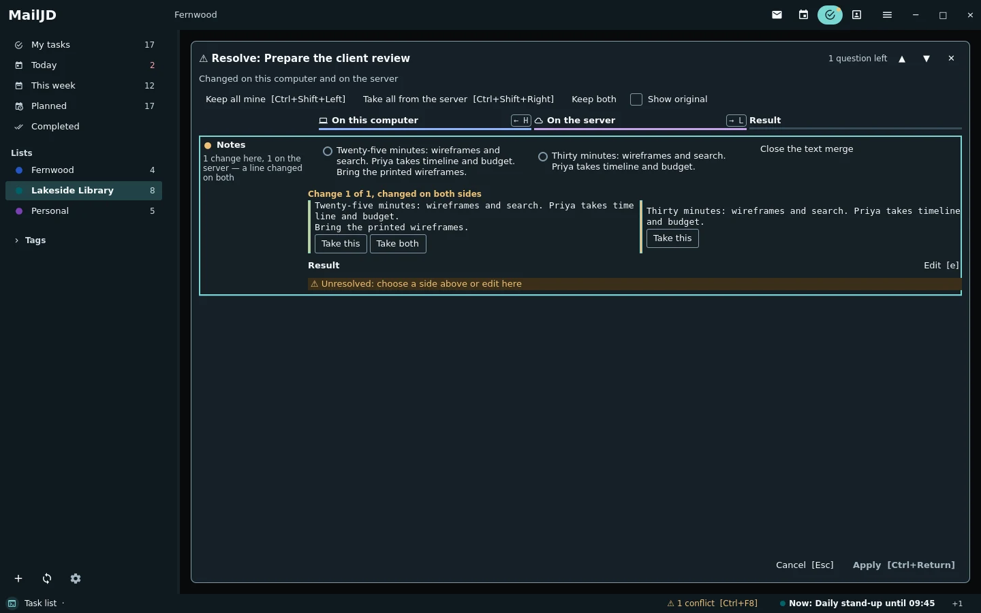Cancel the conflict resolution
Viewport: 981px width, 613px height.
(x=805, y=565)
